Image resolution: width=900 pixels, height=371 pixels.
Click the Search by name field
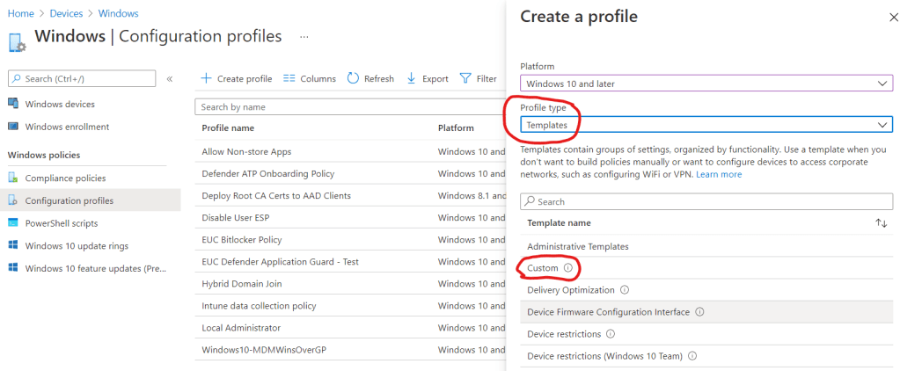(343, 106)
